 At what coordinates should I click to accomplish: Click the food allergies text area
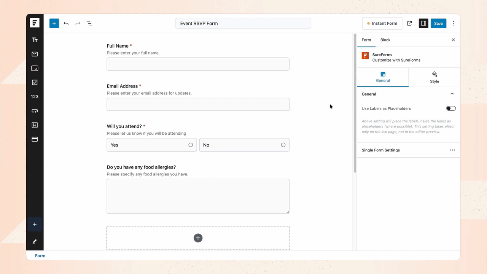[198, 196]
